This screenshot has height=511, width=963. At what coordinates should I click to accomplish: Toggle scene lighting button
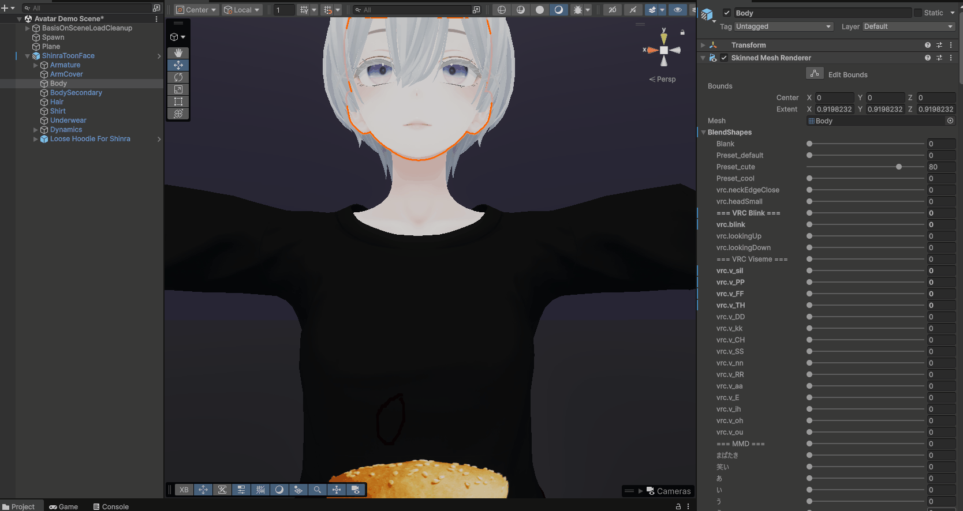tap(633, 10)
